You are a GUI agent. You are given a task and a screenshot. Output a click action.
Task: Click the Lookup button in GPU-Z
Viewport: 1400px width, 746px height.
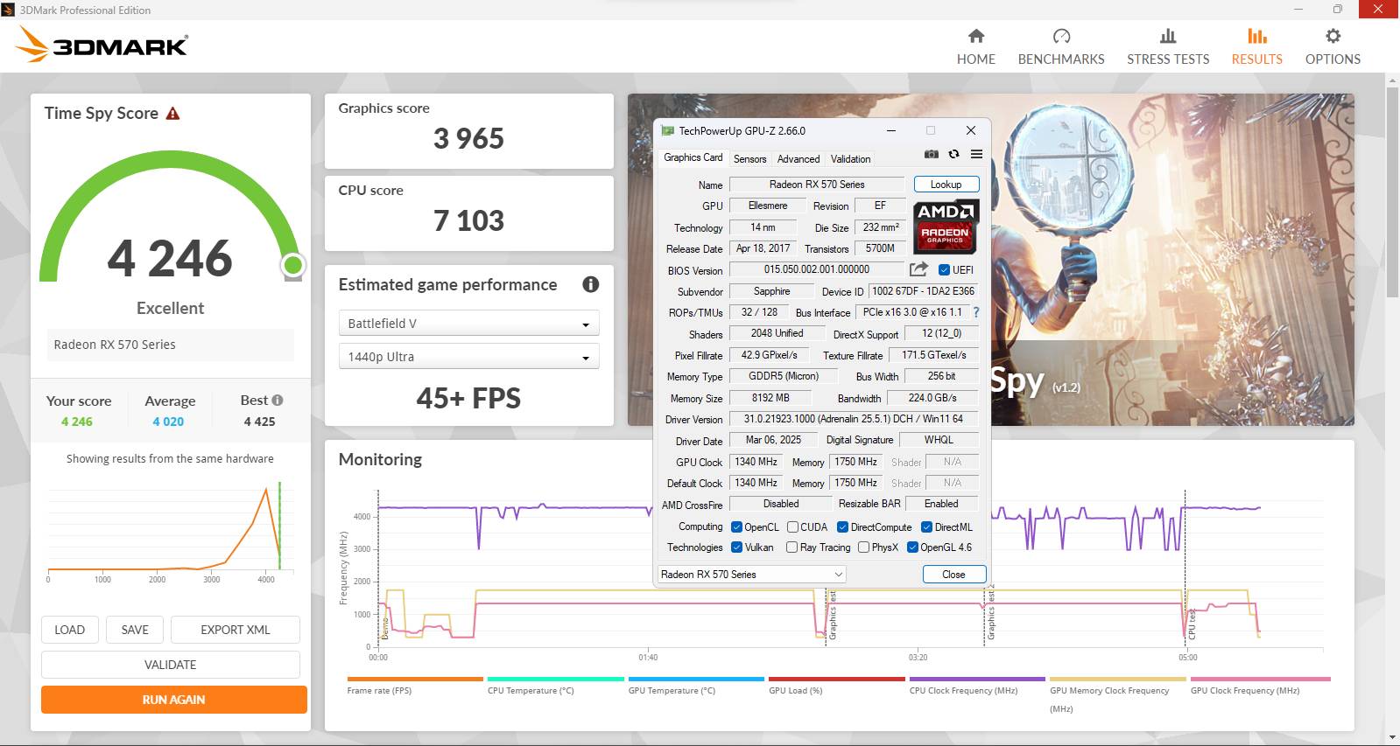946,185
